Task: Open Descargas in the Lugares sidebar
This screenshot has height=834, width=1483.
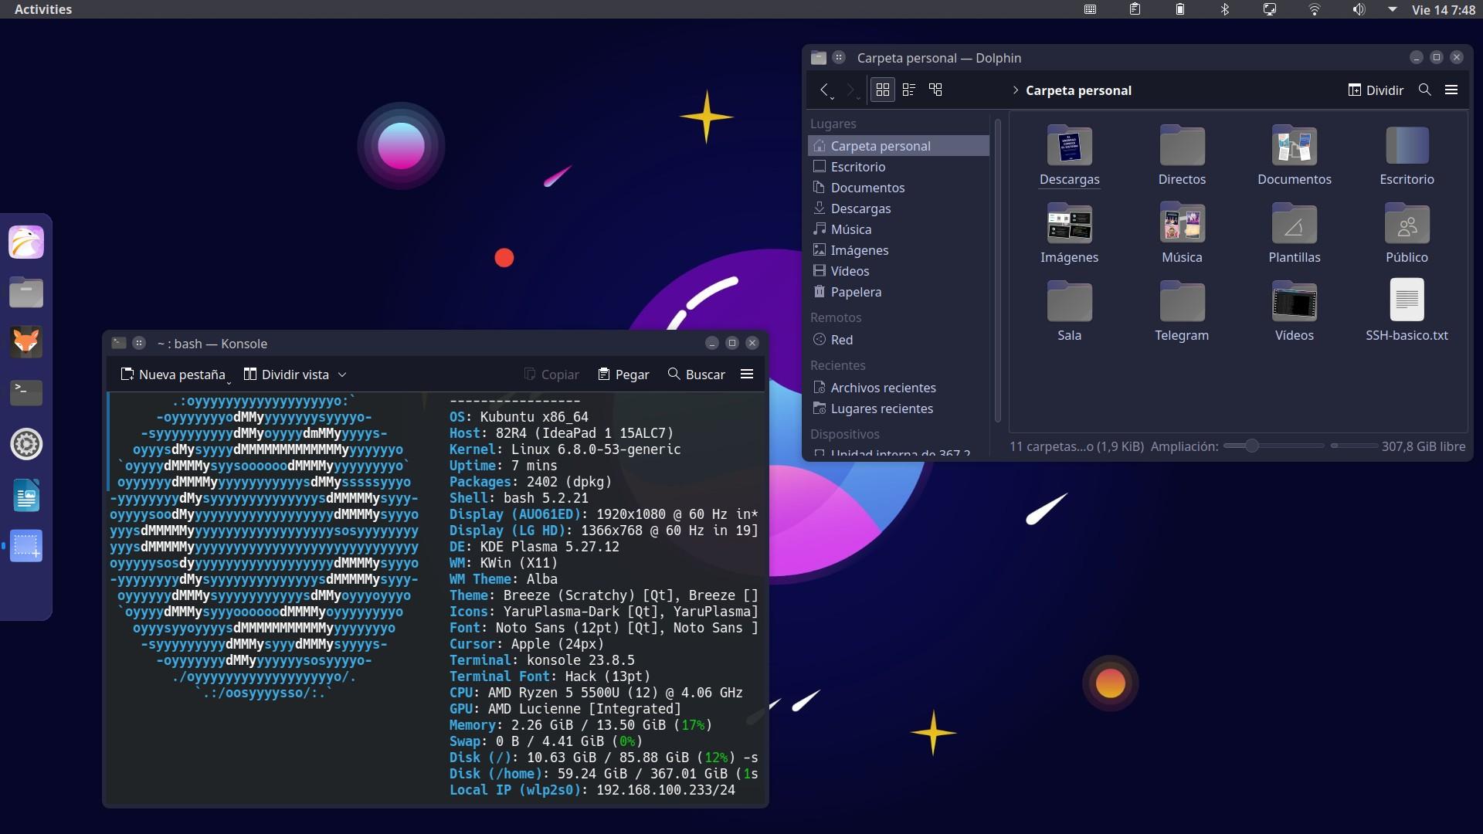Action: pos(898,208)
